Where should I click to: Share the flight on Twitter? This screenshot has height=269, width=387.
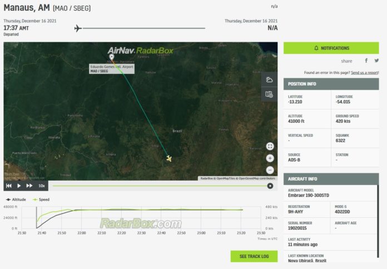(x=376, y=61)
